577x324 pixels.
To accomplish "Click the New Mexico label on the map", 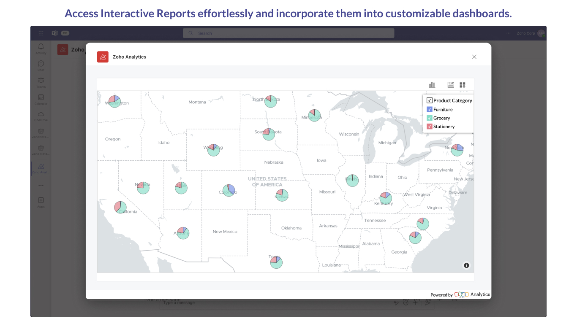I will click(225, 232).
